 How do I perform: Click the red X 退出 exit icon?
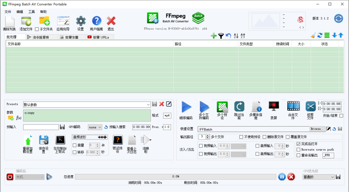coord(111,21)
